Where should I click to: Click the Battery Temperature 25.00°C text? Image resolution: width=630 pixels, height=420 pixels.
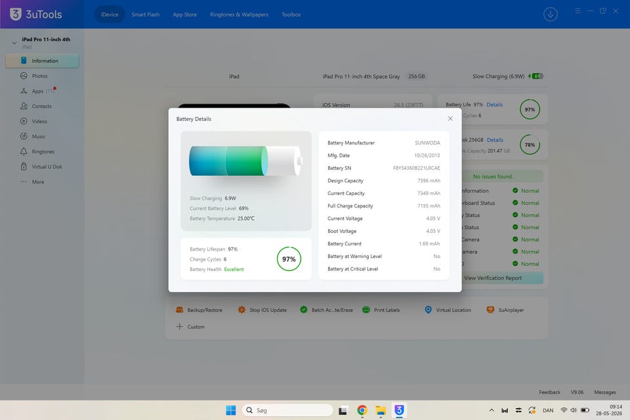tap(222, 219)
